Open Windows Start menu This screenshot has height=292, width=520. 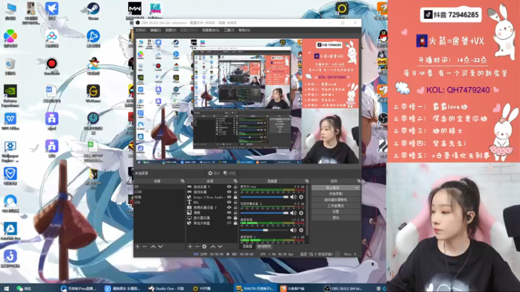(x=6, y=288)
